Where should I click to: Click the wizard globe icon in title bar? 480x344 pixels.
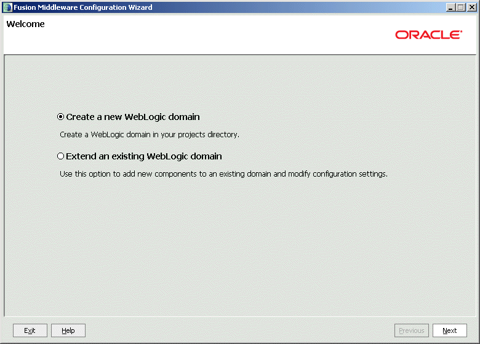point(7,7)
